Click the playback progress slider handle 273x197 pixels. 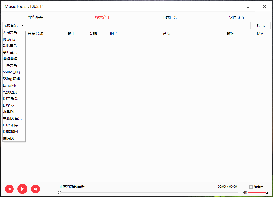59,192
